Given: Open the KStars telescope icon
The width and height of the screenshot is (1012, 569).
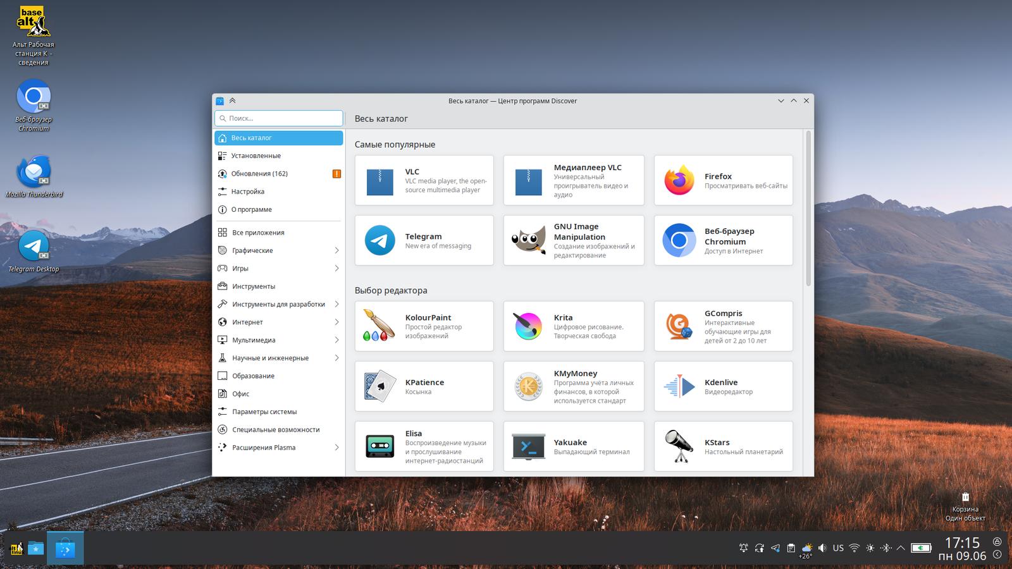Looking at the screenshot, I should pos(679,446).
